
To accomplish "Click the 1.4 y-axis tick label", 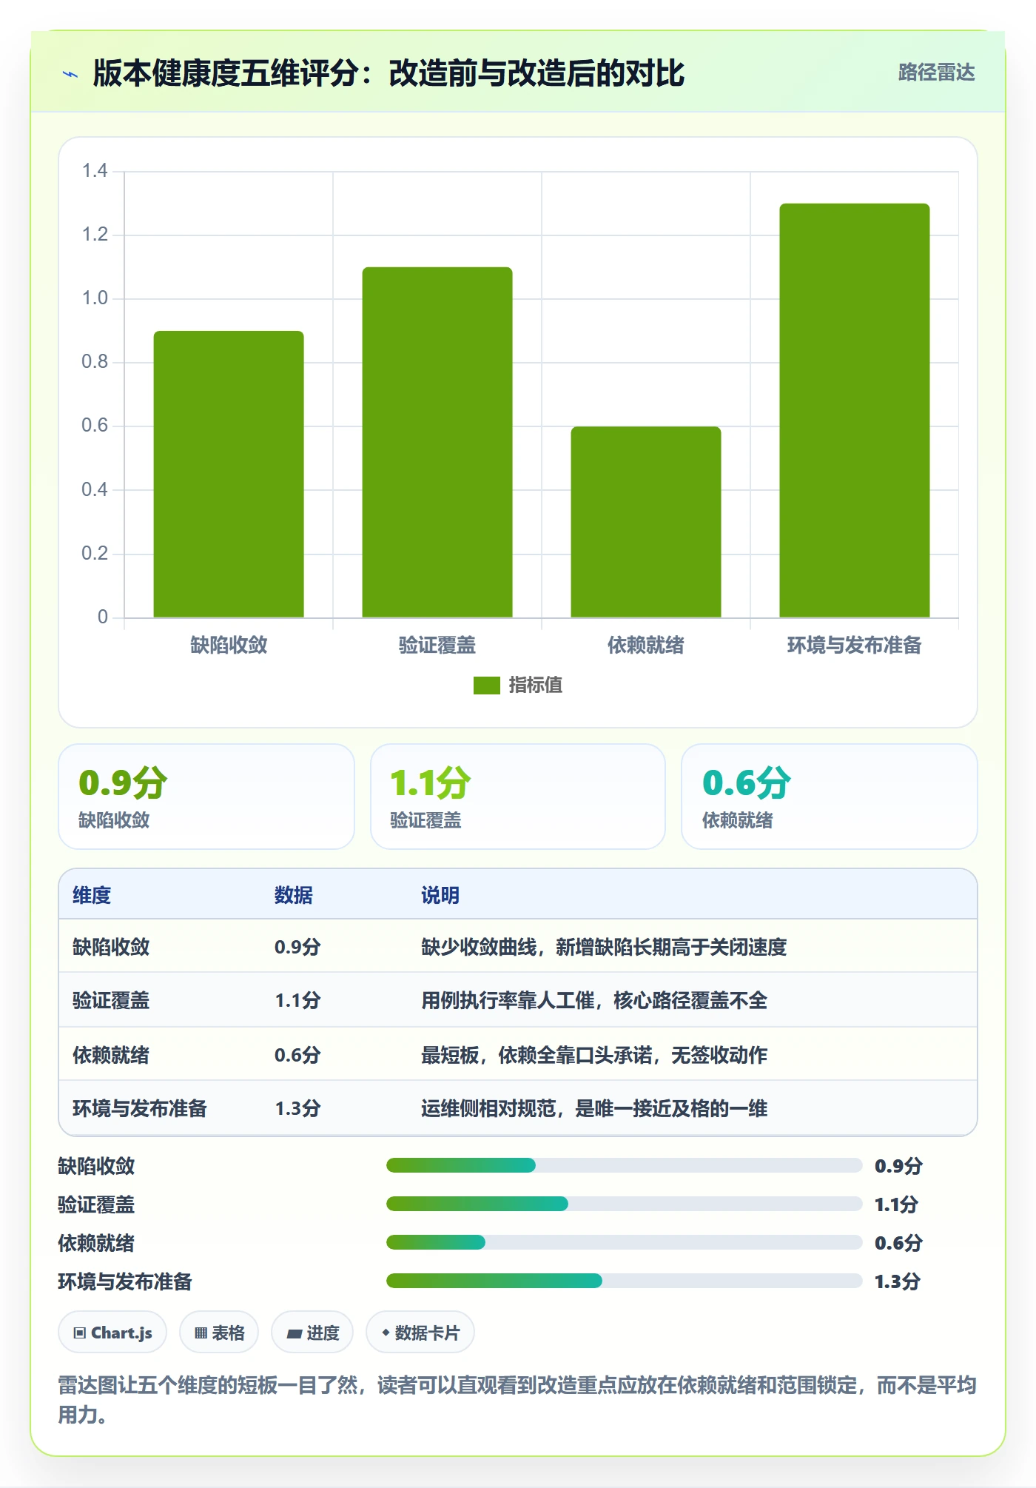I will [x=95, y=171].
